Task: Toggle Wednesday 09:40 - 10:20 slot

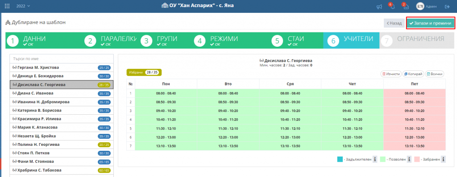Action: (x=290, y=111)
